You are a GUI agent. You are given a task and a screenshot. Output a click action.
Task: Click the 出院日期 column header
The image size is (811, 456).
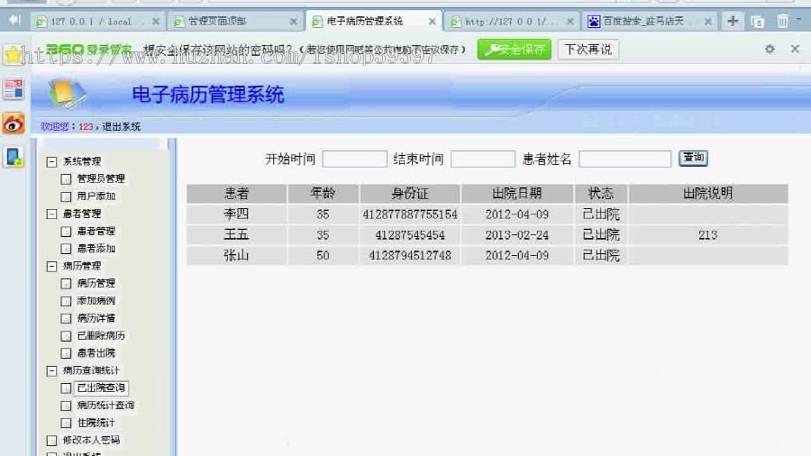pos(517,194)
